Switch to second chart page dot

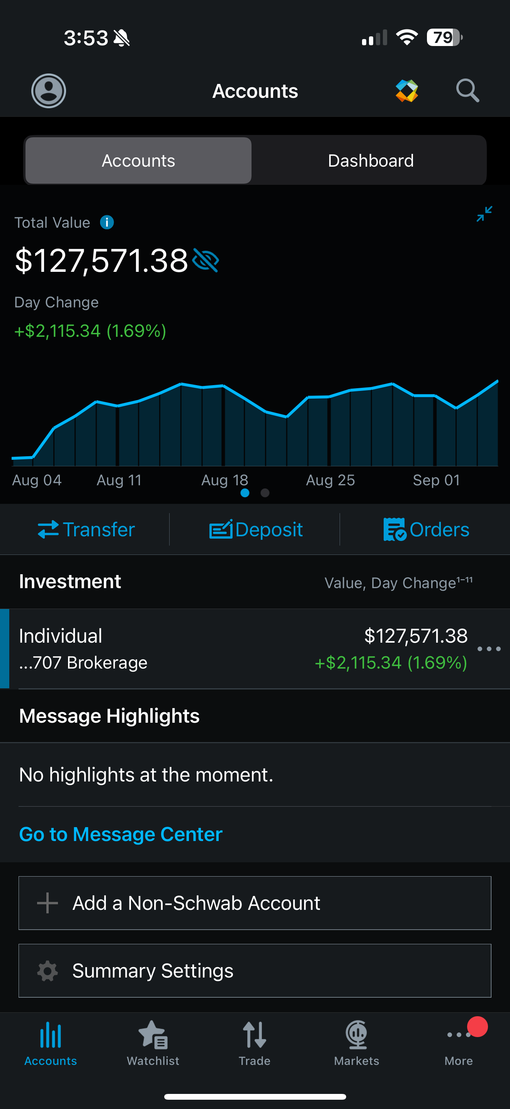(x=265, y=493)
